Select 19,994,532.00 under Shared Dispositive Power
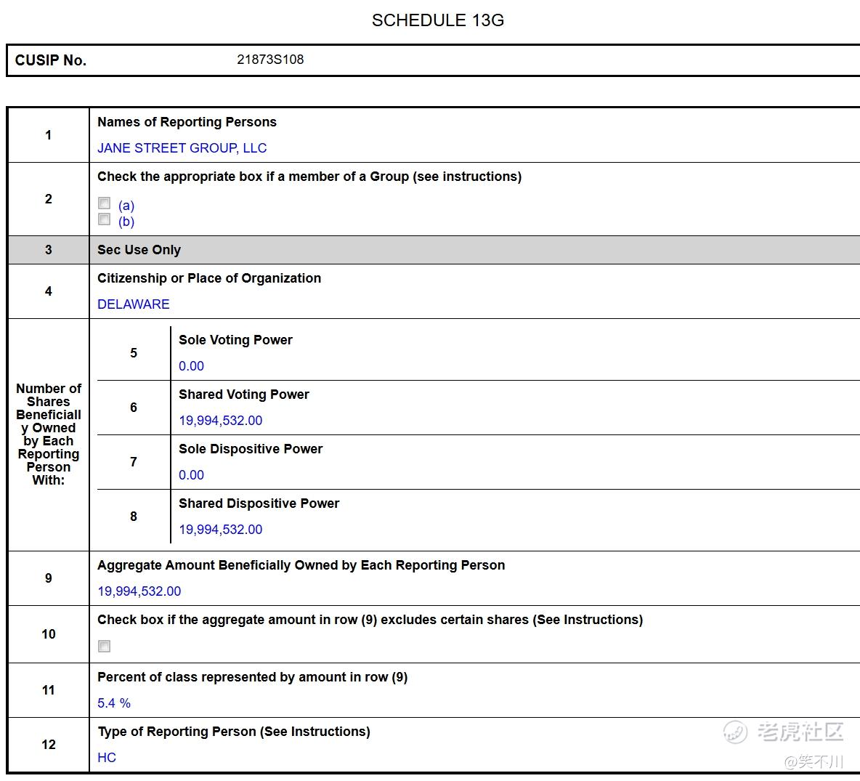This screenshot has height=781, width=860. (x=221, y=530)
